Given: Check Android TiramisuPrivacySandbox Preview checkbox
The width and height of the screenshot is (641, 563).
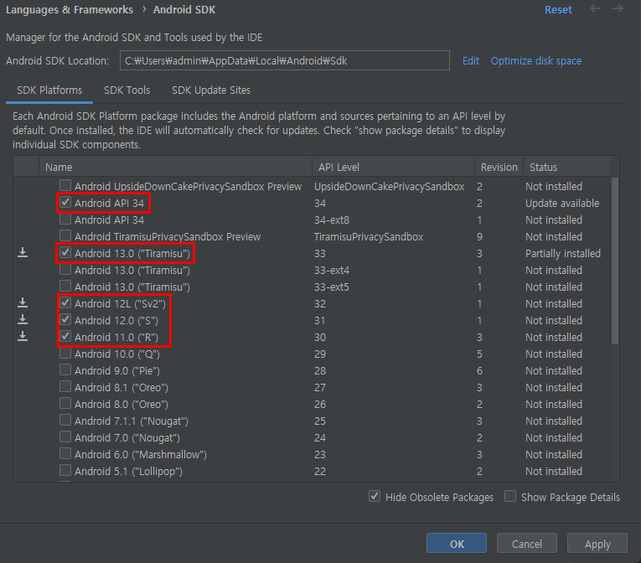Looking at the screenshot, I should [65, 236].
